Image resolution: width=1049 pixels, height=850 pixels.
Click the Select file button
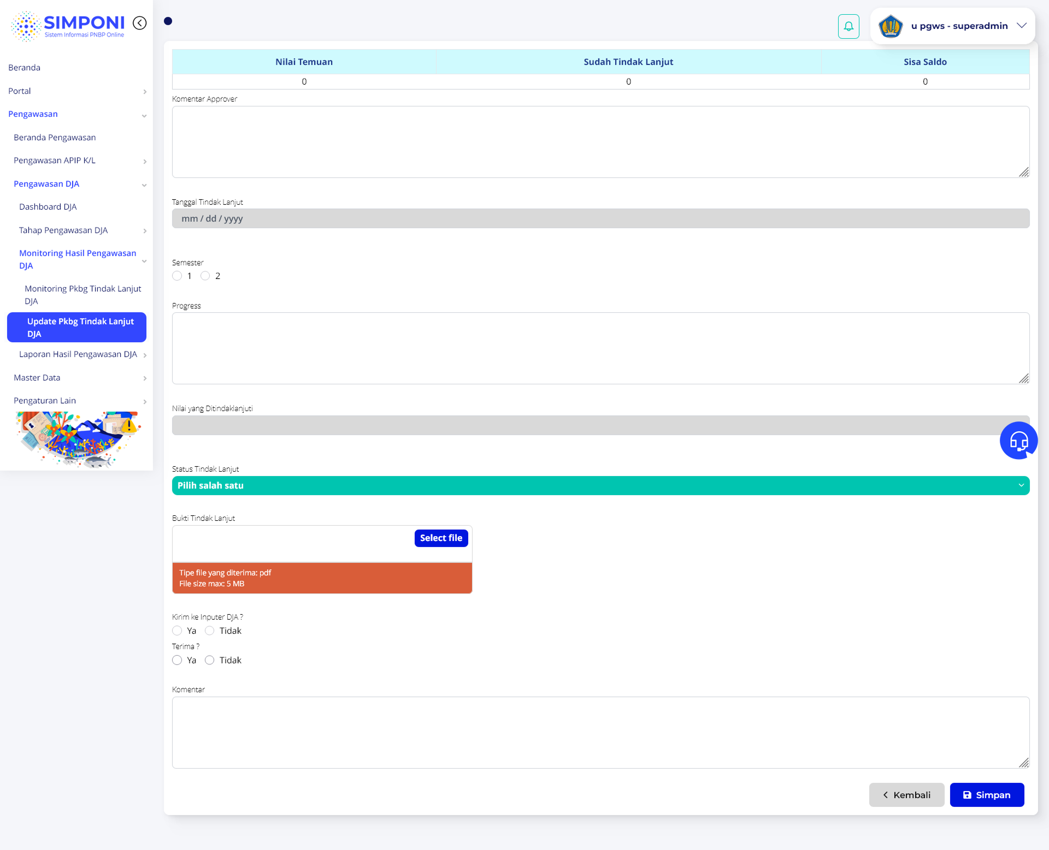[441, 538]
